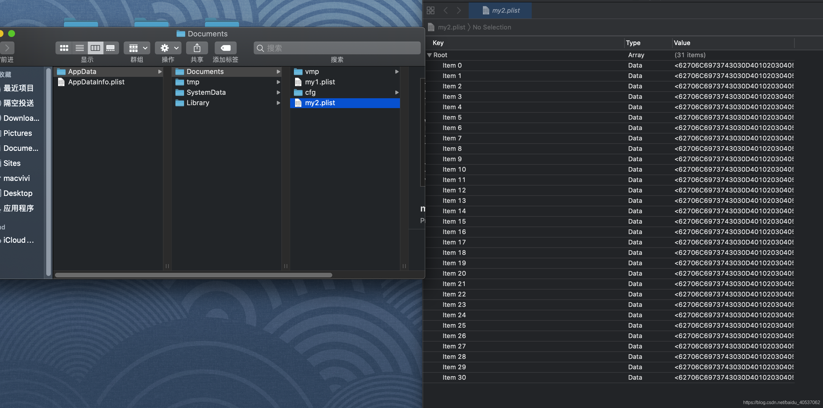
Task: Expand the tmp folder arrow
Action: 278,82
